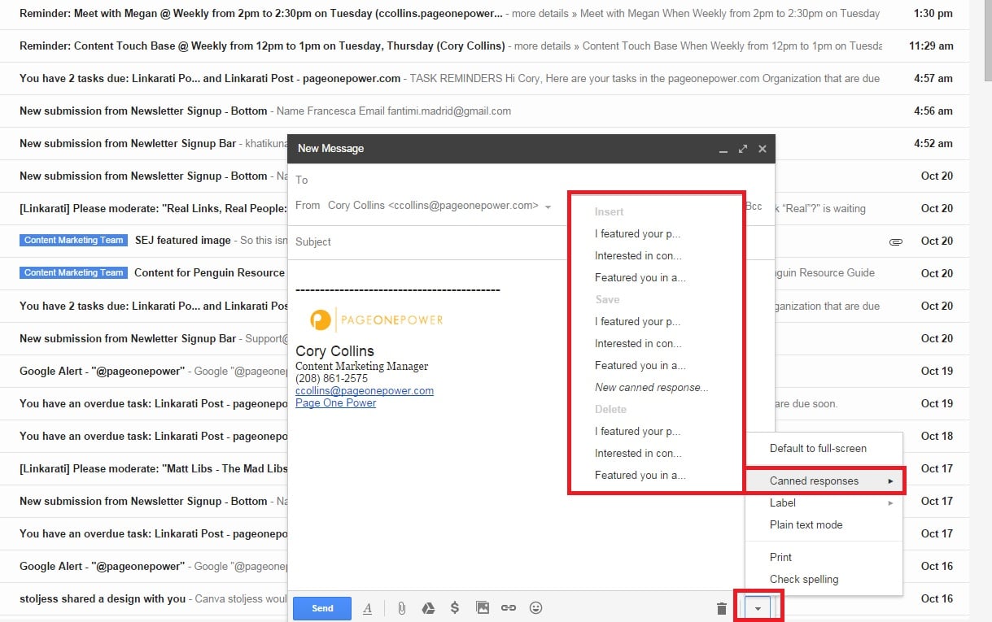The height and width of the screenshot is (622, 992).
Task: Discard draft with the trash icon
Action: 721,608
